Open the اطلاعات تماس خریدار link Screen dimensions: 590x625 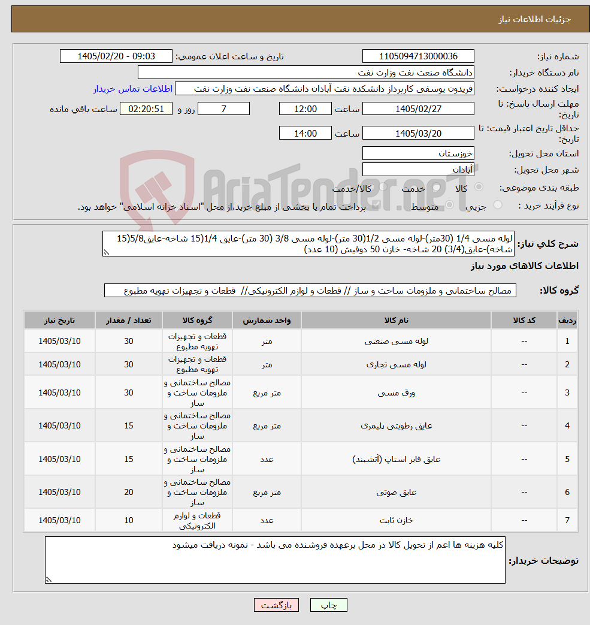click(133, 89)
